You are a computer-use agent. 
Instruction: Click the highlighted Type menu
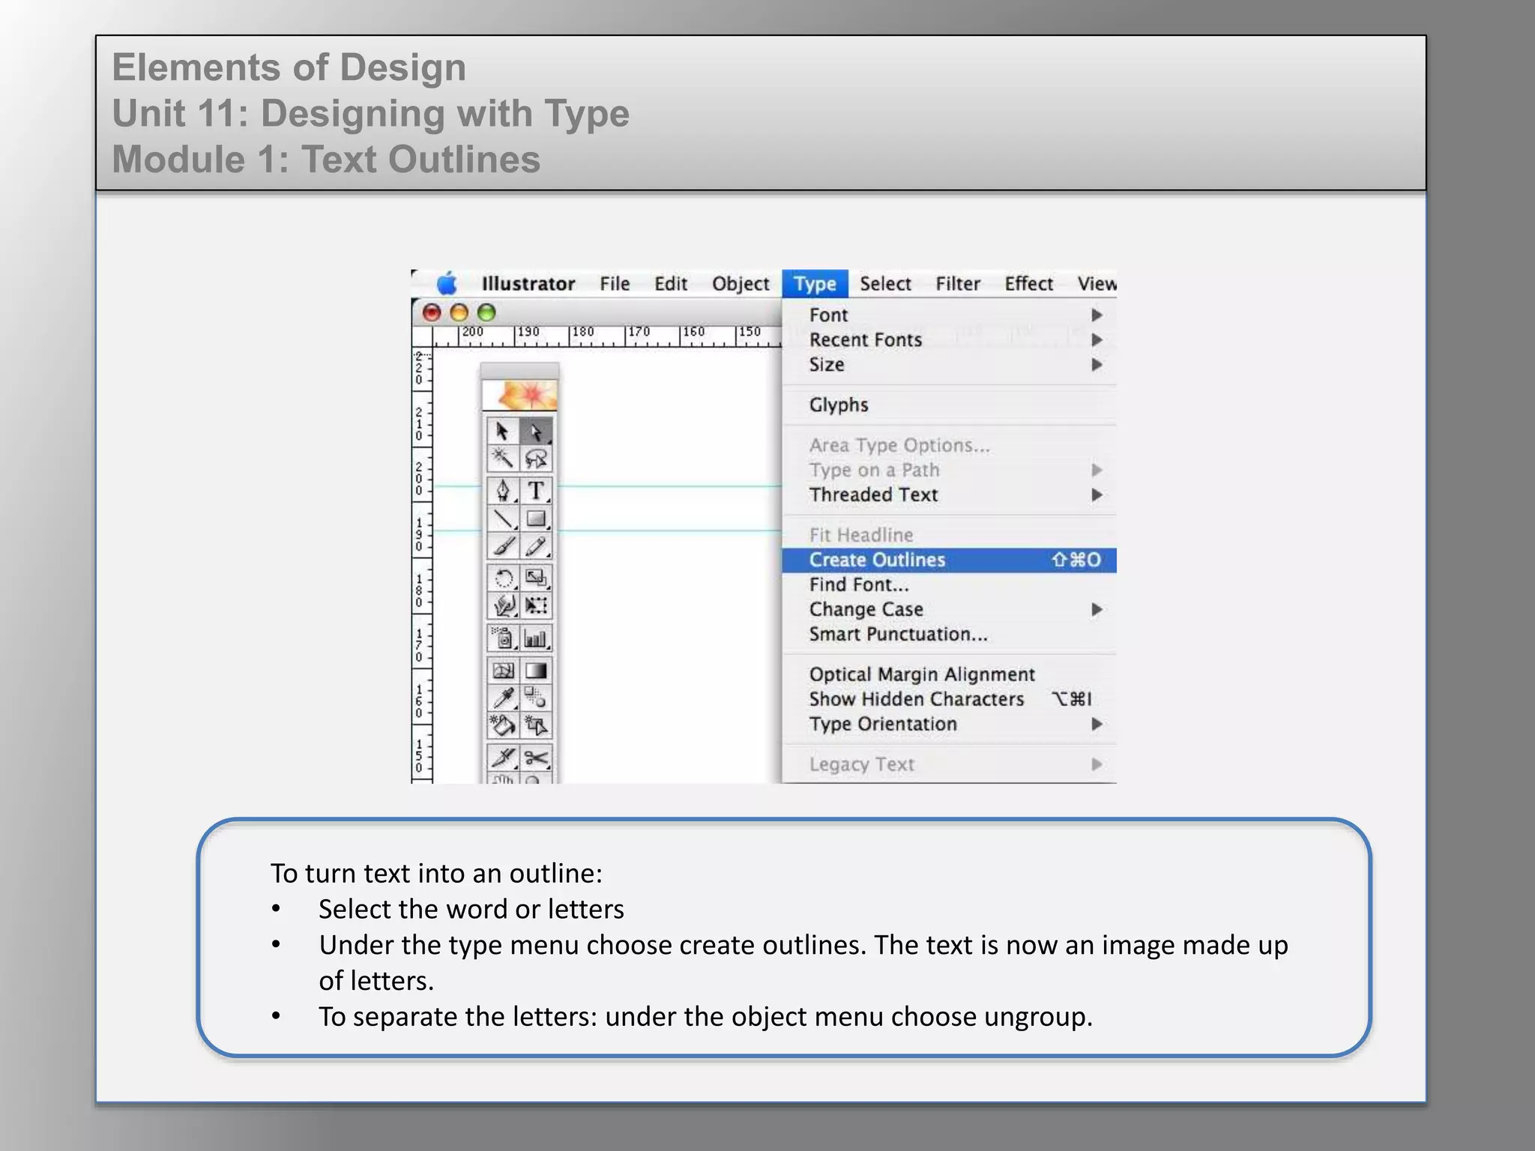tap(815, 284)
